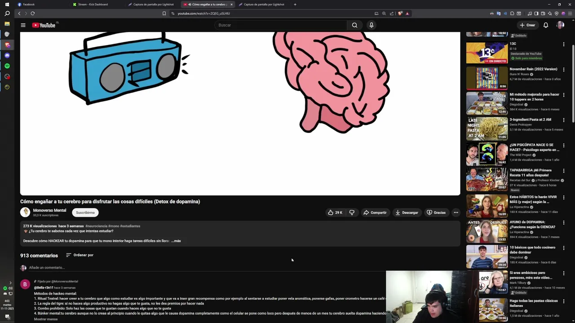The image size is (575, 323).
Task: Start voice search with the microphone icon
Action: [x=372, y=25]
